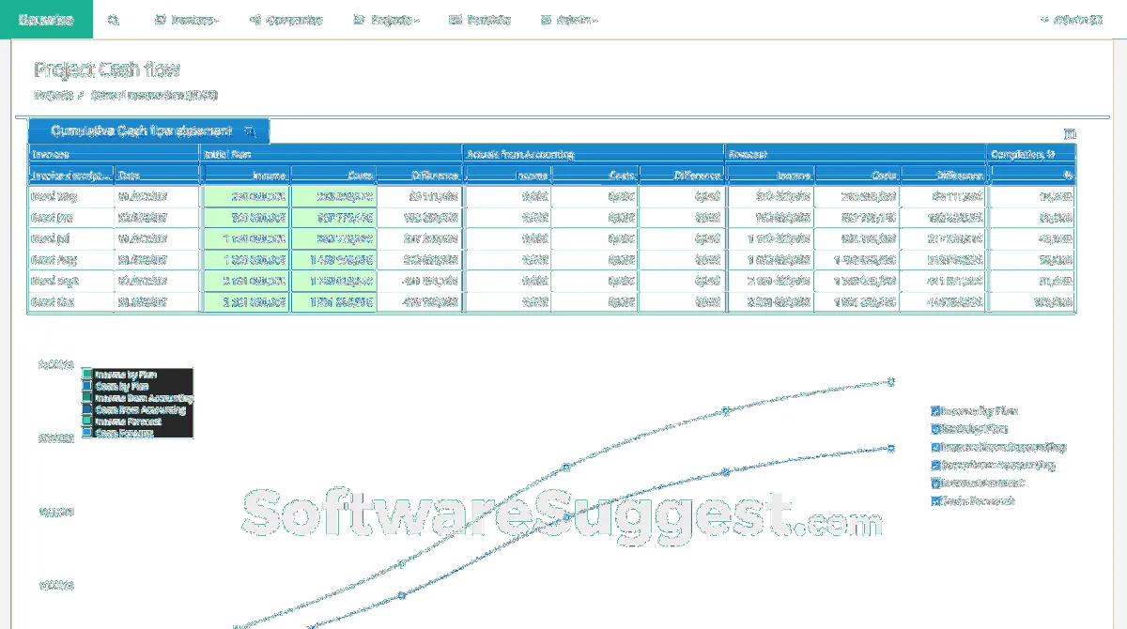The image size is (1127, 629).
Task: Click the Initial Plan group header
Action: (x=332, y=154)
